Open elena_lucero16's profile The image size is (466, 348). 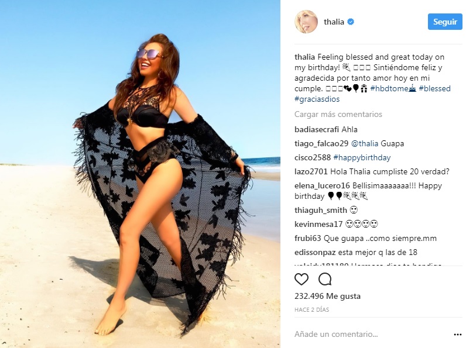tap(322, 186)
